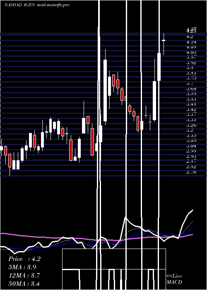Screen dimensions: 207x290
Task: Click the 2.82 price axis label
Action: coord(191,167)
